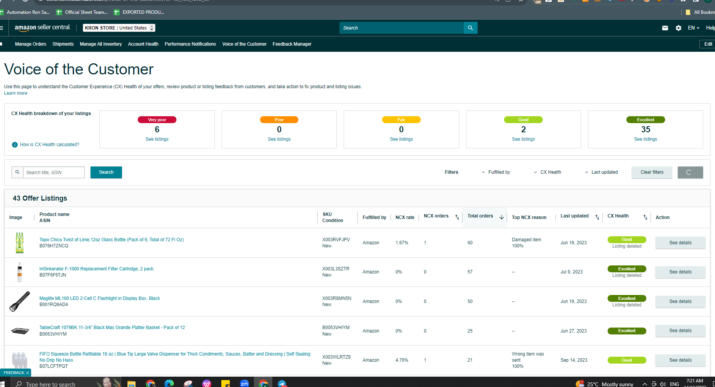This screenshot has width=715, height=387.
Task: See details for FIFO Squeeze Bottle
Action: 680,360
